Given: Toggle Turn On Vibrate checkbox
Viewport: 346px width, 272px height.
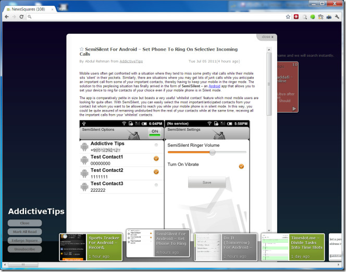Looking at the screenshot, I should coord(241,166).
